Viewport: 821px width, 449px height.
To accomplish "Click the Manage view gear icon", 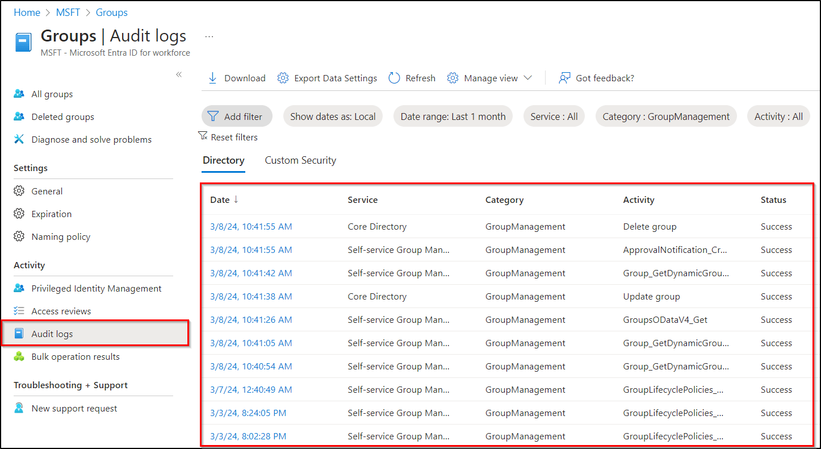I will pos(453,78).
